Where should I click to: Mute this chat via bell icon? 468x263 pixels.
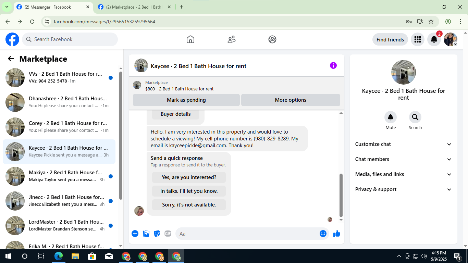391,117
